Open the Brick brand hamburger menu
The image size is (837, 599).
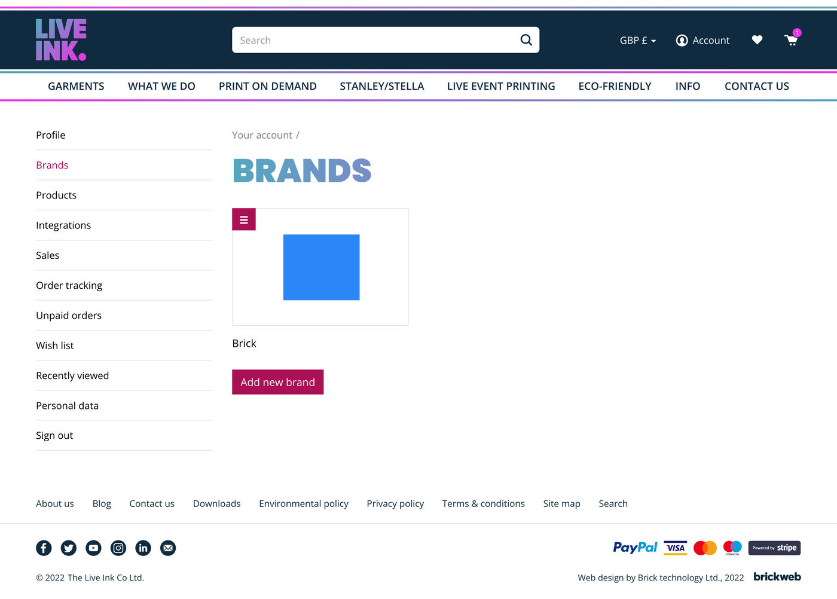click(x=244, y=219)
